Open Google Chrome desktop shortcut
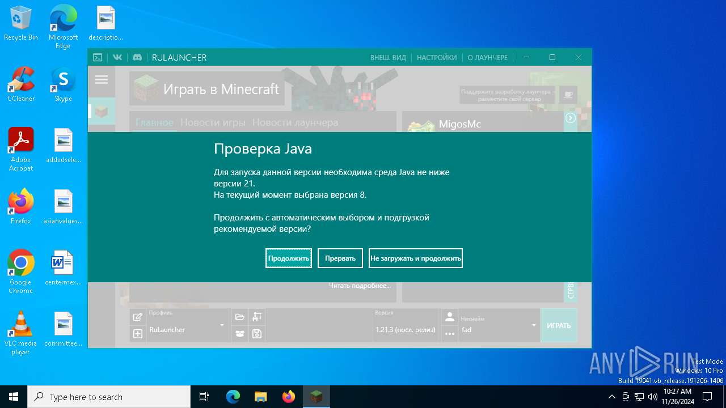The height and width of the screenshot is (408, 726). (21, 271)
